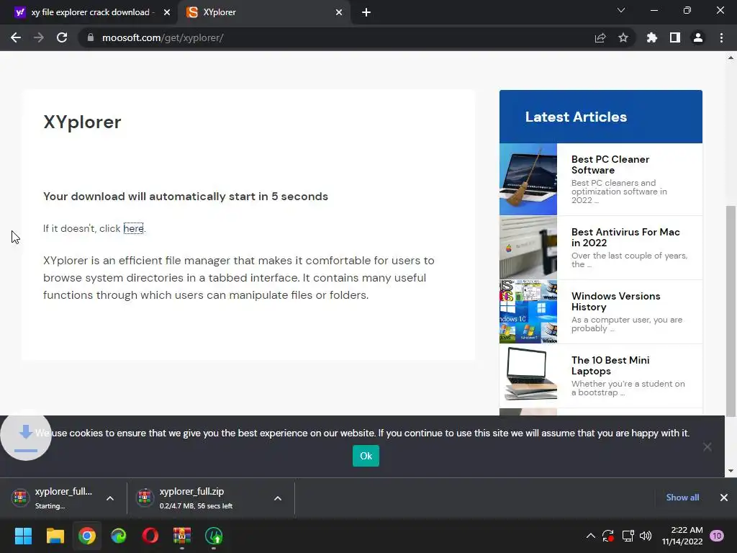
Task: Reload the moosoft page
Action: click(62, 37)
